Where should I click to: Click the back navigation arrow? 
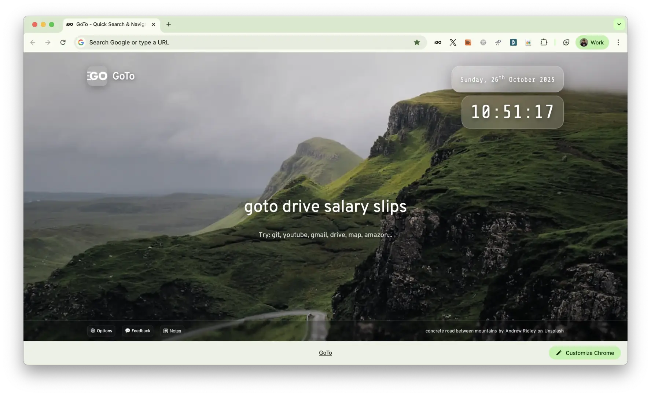(33, 42)
